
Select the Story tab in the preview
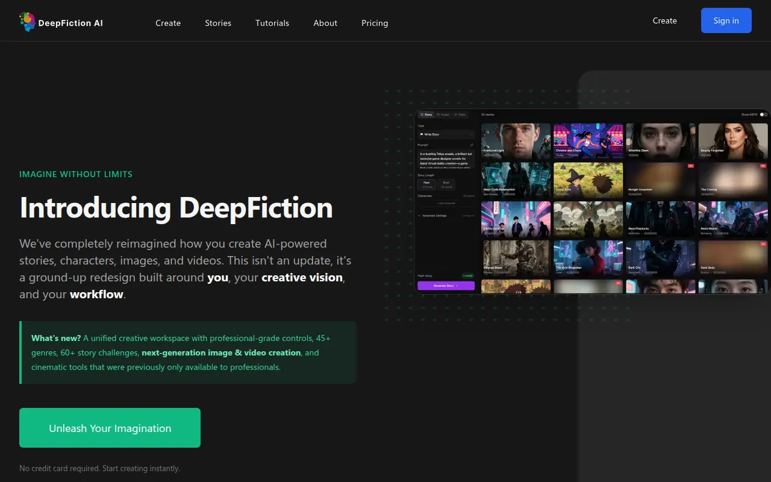pos(426,114)
